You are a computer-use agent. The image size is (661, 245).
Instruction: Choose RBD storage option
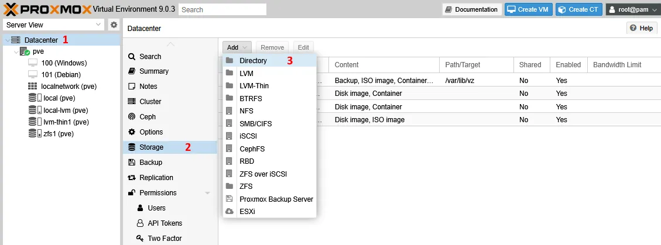coord(269,161)
